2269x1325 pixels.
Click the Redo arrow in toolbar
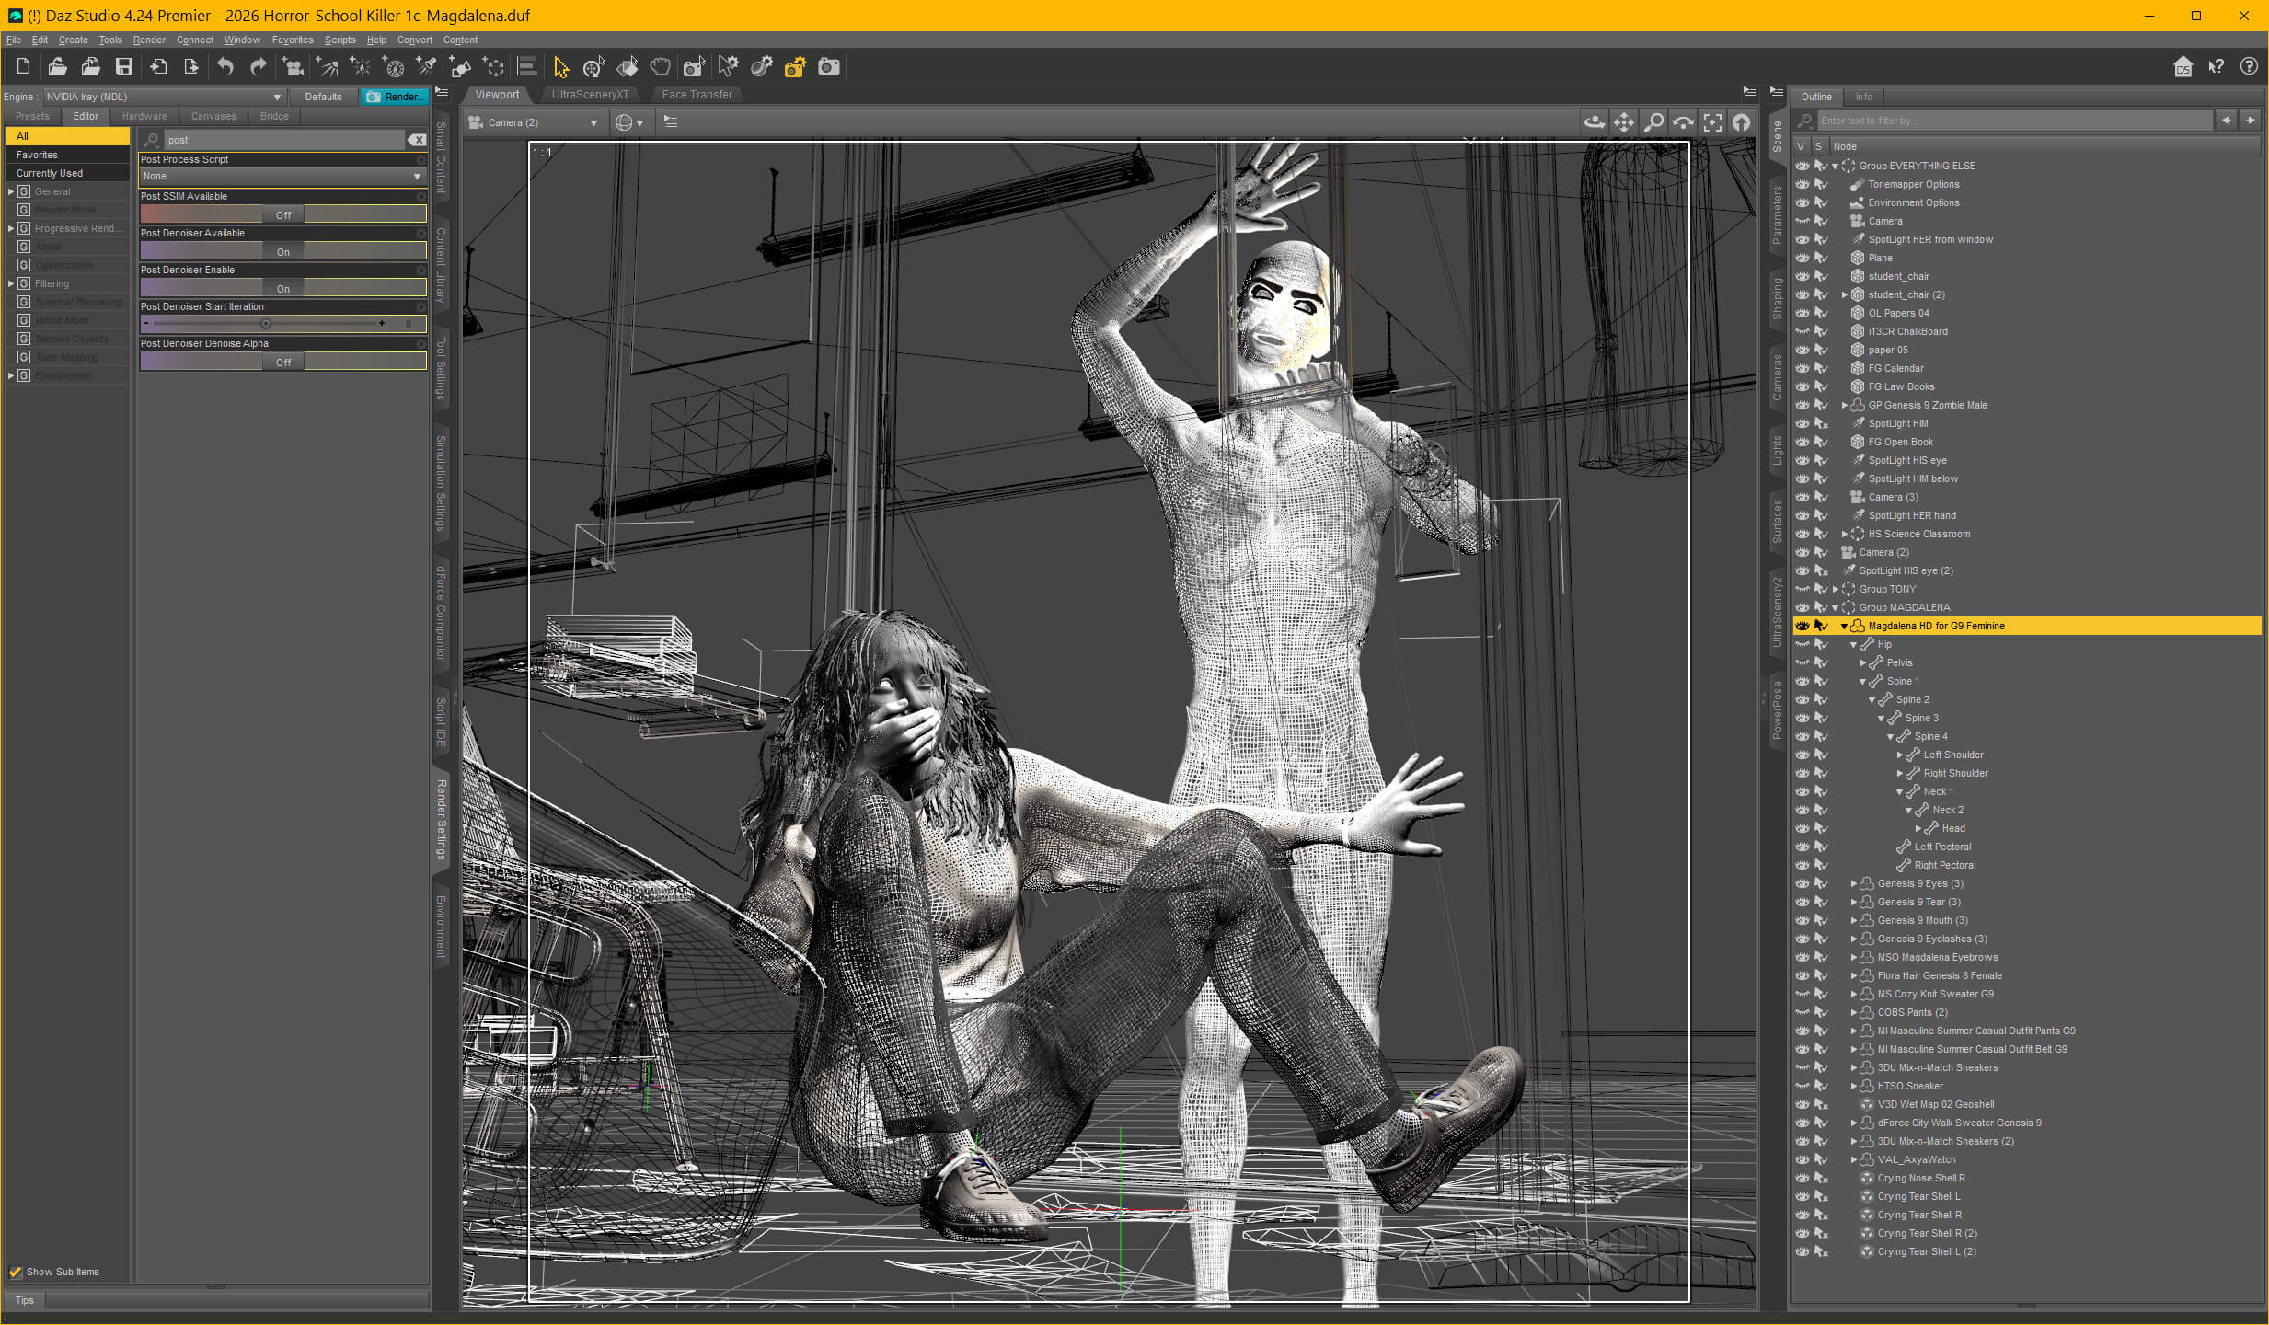[x=259, y=66]
